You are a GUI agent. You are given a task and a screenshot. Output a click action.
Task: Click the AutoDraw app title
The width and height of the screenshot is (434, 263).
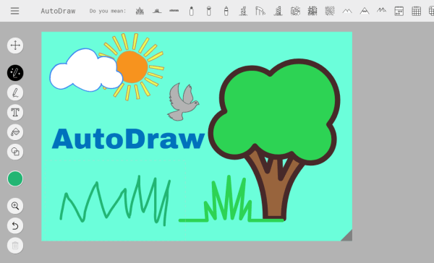tap(58, 12)
